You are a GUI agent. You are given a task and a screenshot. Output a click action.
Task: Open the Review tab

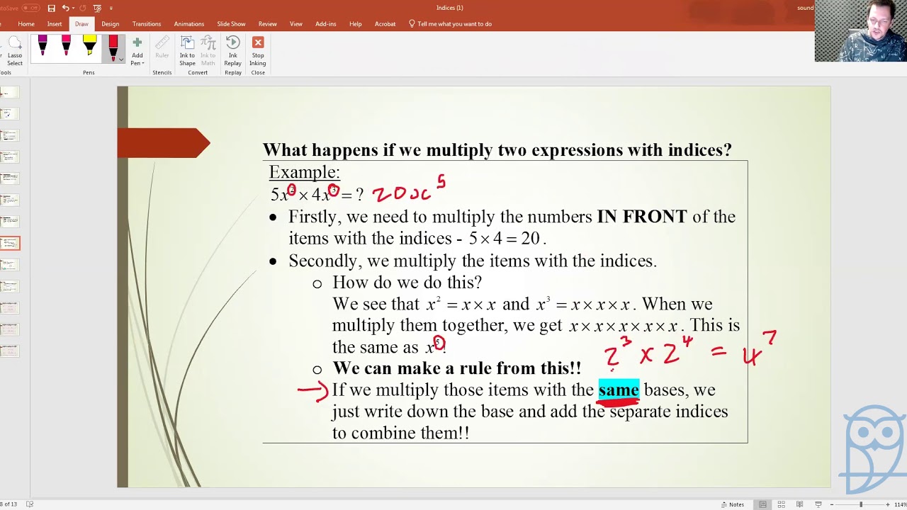click(267, 24)
